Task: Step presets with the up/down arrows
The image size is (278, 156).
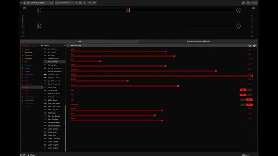Action: coord(24,3)
